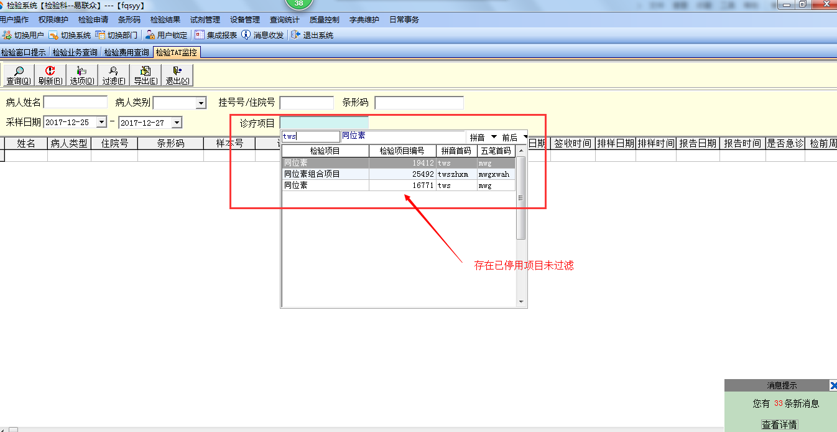Open the 条形码 menu
This screenshot has width=837, height=432.
click(129, 20)
